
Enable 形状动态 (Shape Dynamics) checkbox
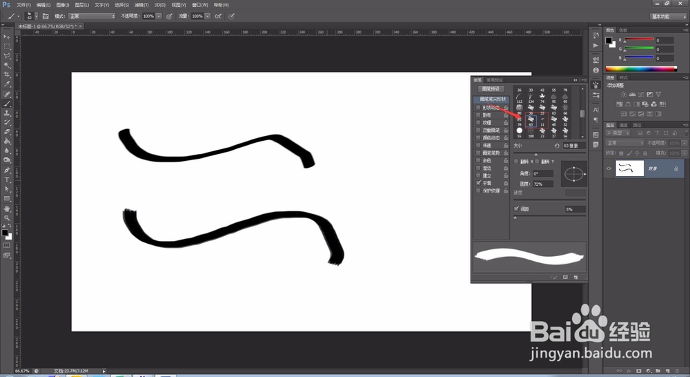click(x=478, y=108)
